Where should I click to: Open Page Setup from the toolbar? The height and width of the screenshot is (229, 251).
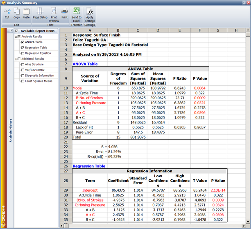click(x=40, y=14)
